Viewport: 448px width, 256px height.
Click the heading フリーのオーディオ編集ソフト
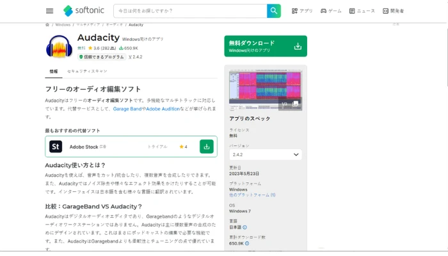(x=93, y=89)
